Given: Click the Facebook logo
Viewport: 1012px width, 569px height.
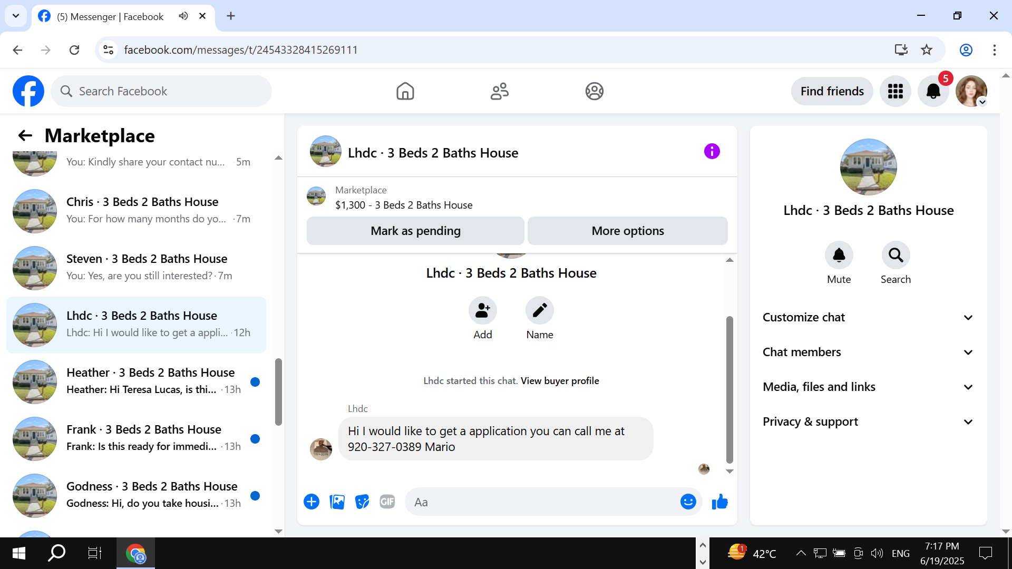Looking at the screenshot, I should coord(28,91).
